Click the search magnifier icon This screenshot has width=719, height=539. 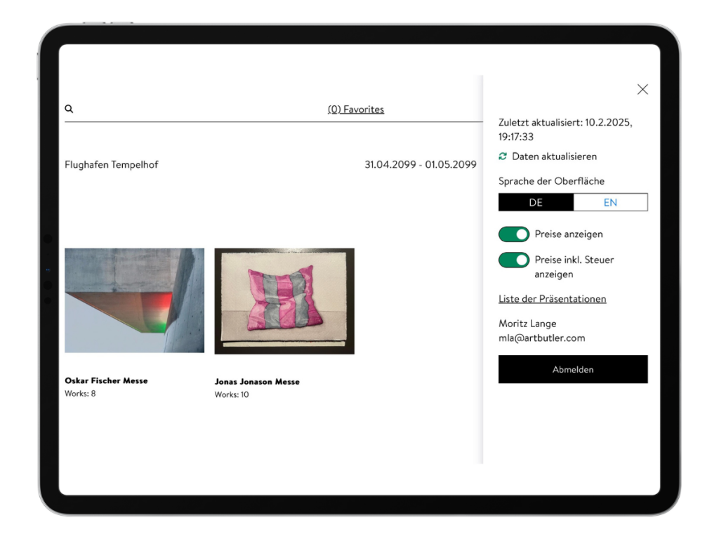69,109
